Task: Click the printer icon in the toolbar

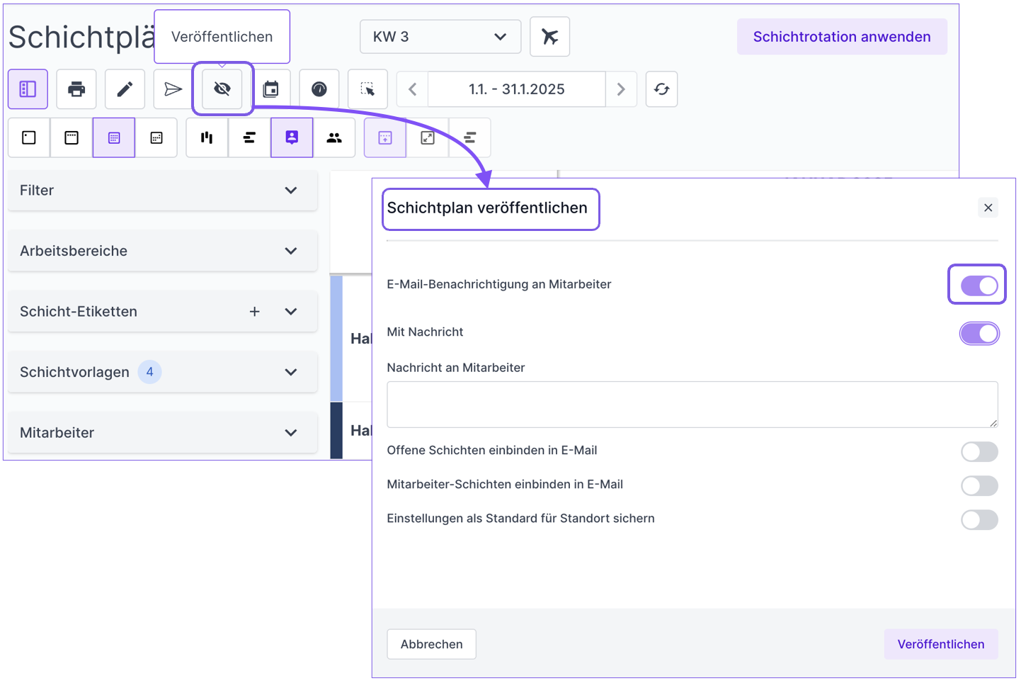Action: point(76,89)
